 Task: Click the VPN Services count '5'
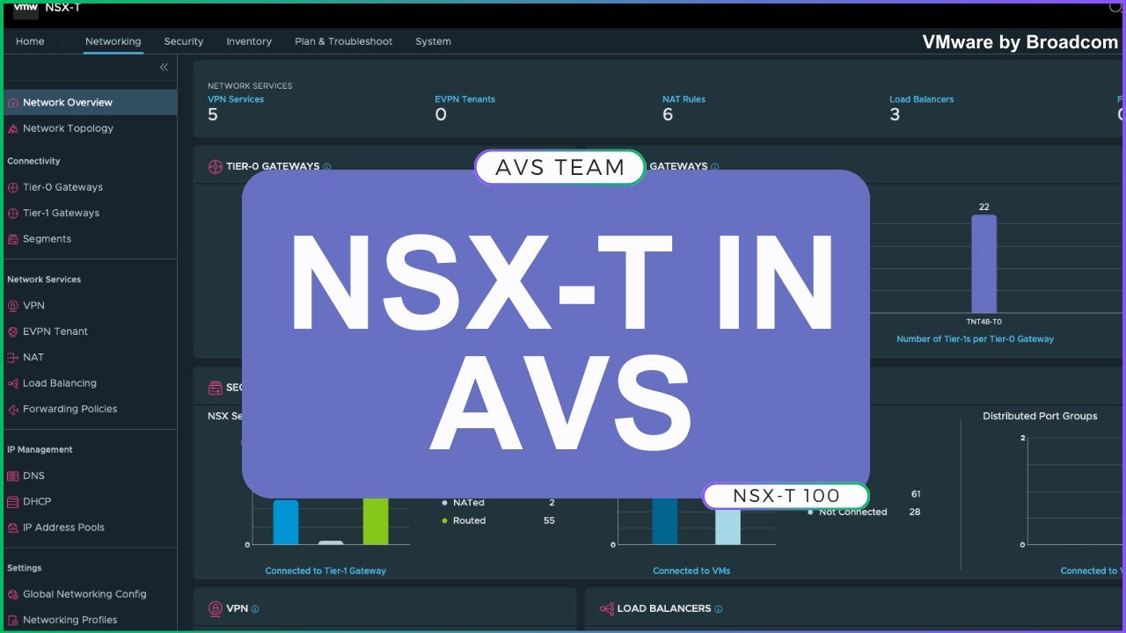coord(213,114)
